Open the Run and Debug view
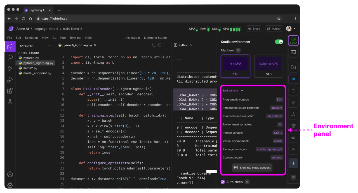The height and width of the screenshot is (193, 358). (10, 80)
